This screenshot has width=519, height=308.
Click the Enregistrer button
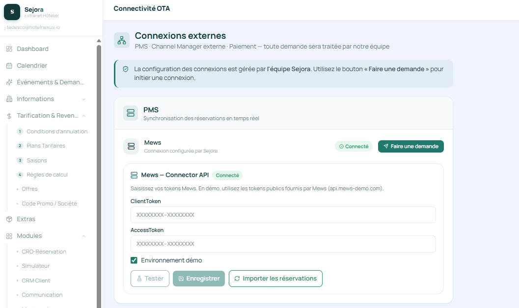198,279
